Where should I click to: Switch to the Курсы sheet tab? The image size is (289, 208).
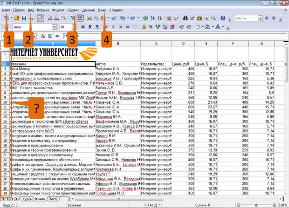[x=28, y=199]
